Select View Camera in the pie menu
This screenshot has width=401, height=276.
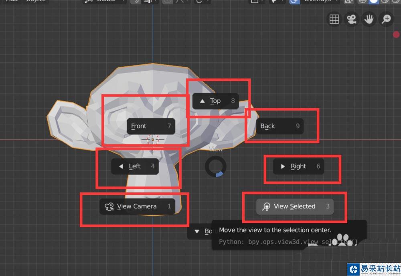tap(137, 206)
